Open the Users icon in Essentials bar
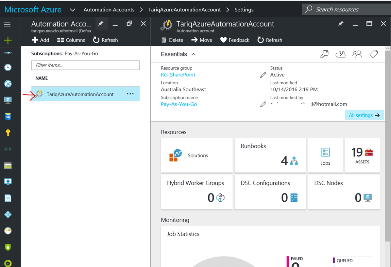Viewport: 391px width, 267px height. (x=357, y=54)
